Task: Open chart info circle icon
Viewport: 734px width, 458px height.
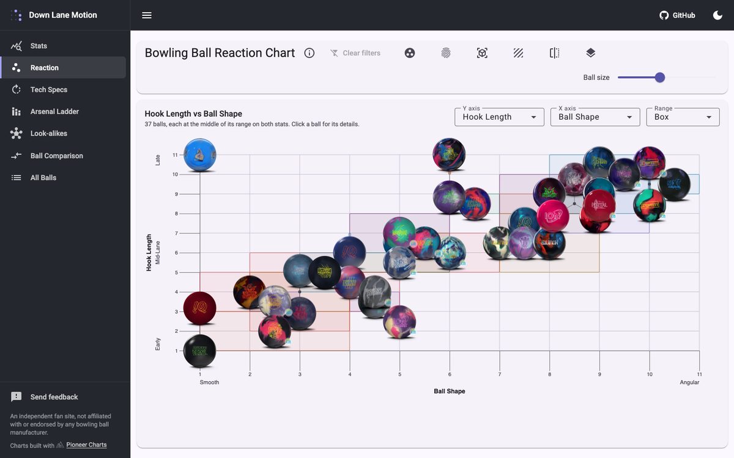Action: (310, 53)
